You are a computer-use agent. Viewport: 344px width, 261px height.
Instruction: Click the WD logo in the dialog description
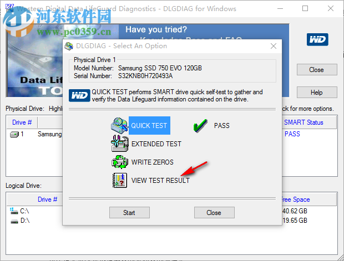(79, 95)
